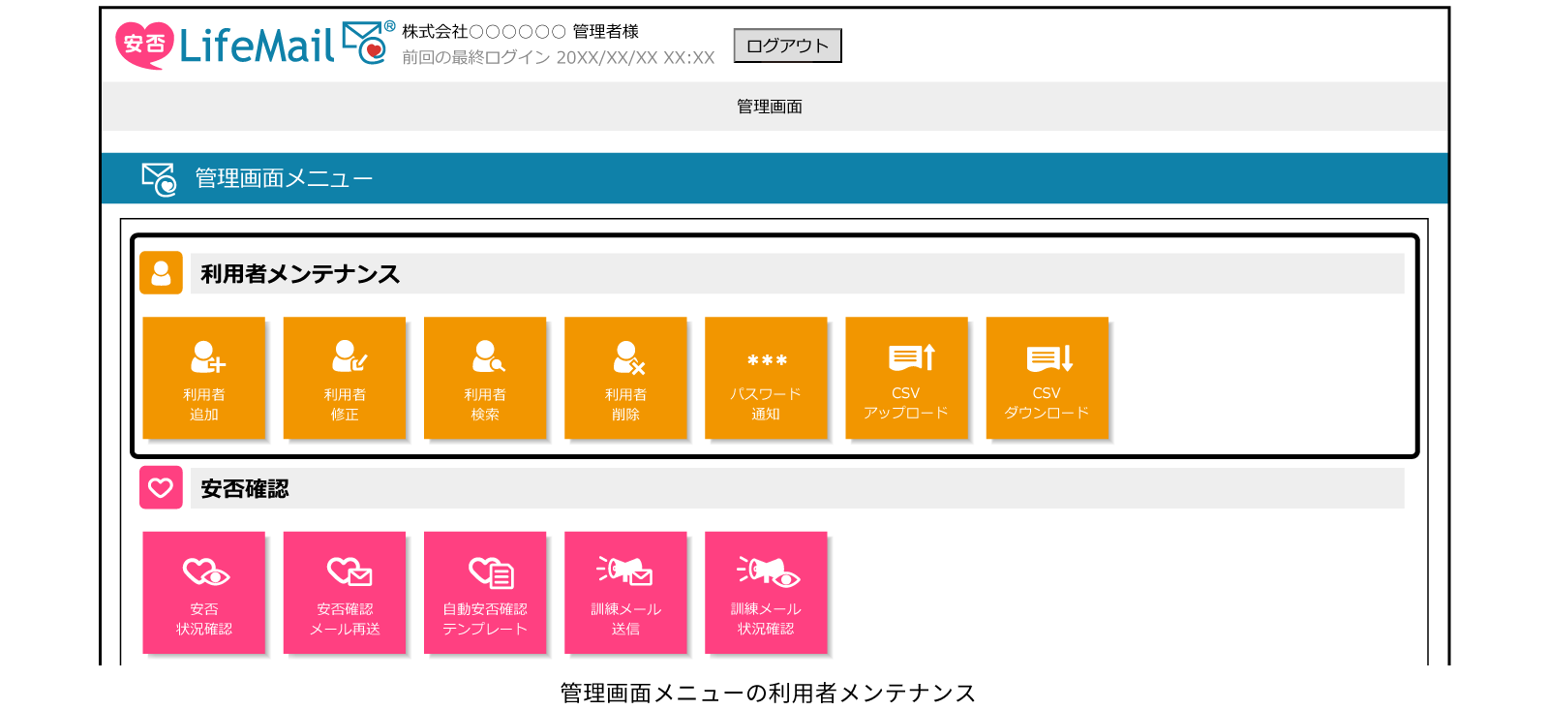The image size is (1549, 710).
Task: Click the 株式会社○○○○○○ 管理者様 text
Action: (521, 32)
